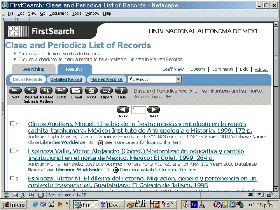The image size is (280, 210).
Task: Open the Espinoza, Victor M. record title
Action: pyautogui.click(x=142, y=182)
